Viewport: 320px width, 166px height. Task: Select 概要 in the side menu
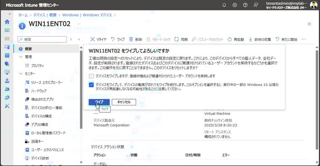(x=46, y=49)
